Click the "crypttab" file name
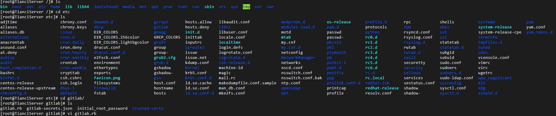Image resolution: width=556 pixels, height=116 pixels. tap(70, 73)
